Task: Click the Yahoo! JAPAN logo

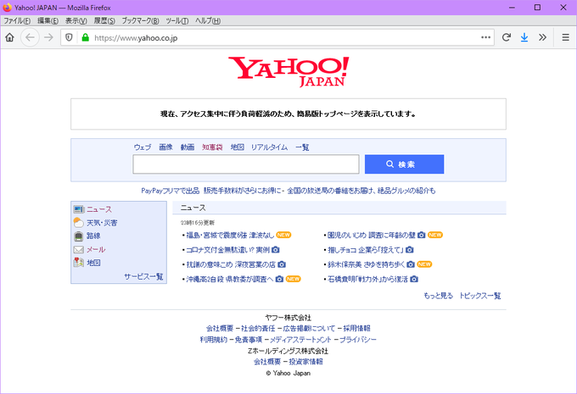Action: [x=288, y=72]
